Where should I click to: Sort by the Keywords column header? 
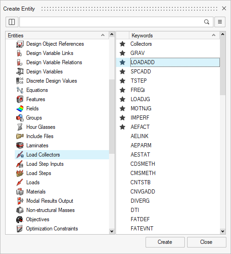click(x=174, y=35)
